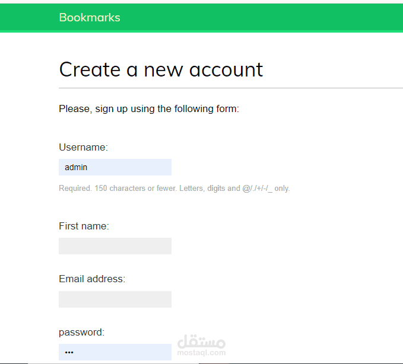Select the Email address input box
Viewport: 403px width, 364px height.
tap(115, 299)
